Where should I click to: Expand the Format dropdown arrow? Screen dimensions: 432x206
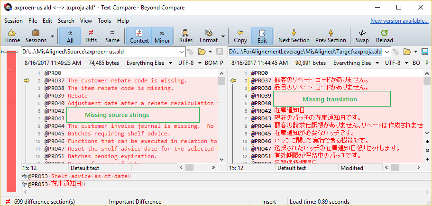[x=223, y=36]
